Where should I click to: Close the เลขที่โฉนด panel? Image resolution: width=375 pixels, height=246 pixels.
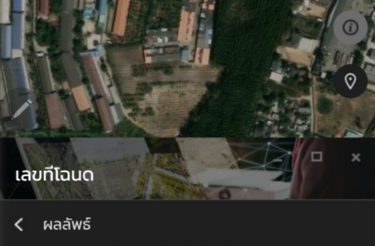click(x=355, y=157)
